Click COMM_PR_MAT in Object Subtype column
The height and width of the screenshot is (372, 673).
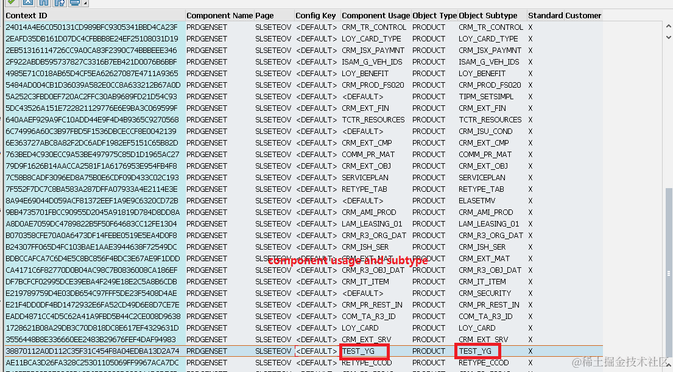[x=485, y=155]
